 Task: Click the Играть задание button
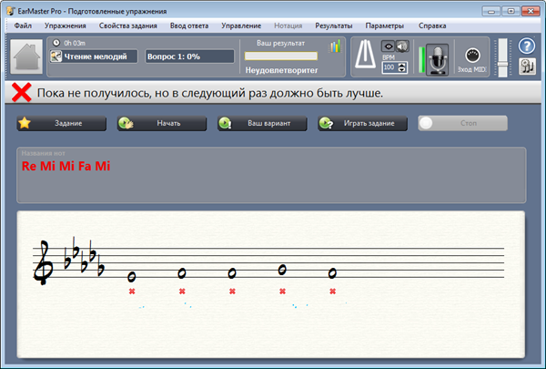pyautogui.click(x=362, y=123)
